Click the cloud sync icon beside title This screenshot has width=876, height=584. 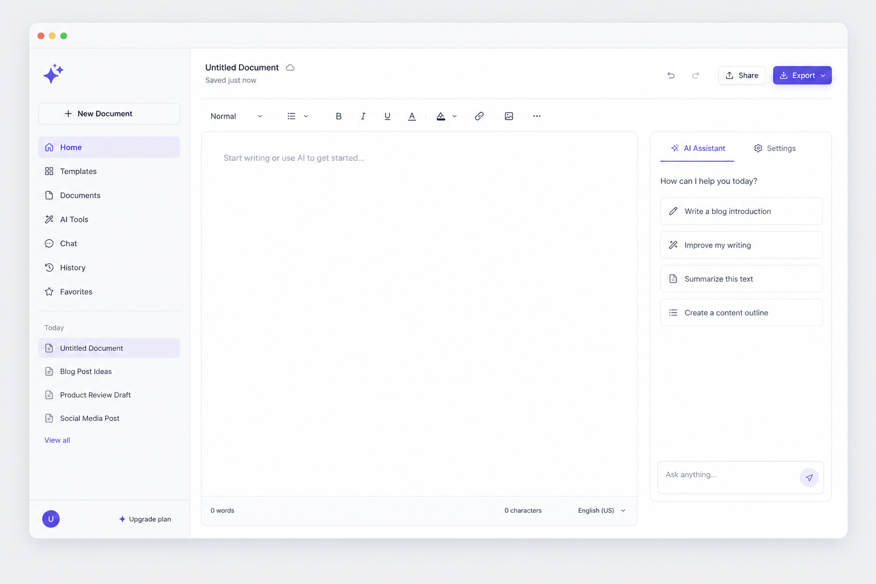[x=290, y=67]
